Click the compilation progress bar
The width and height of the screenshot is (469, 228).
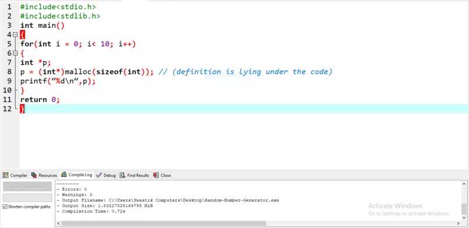(27, 198)
